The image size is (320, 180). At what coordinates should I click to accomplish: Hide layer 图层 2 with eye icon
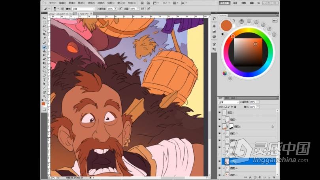(x=220, y=112)
